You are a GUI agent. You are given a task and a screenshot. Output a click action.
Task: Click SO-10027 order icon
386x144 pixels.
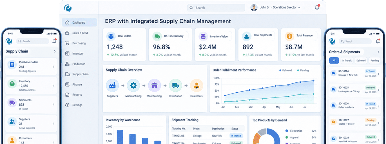click(x=333, y=122)
